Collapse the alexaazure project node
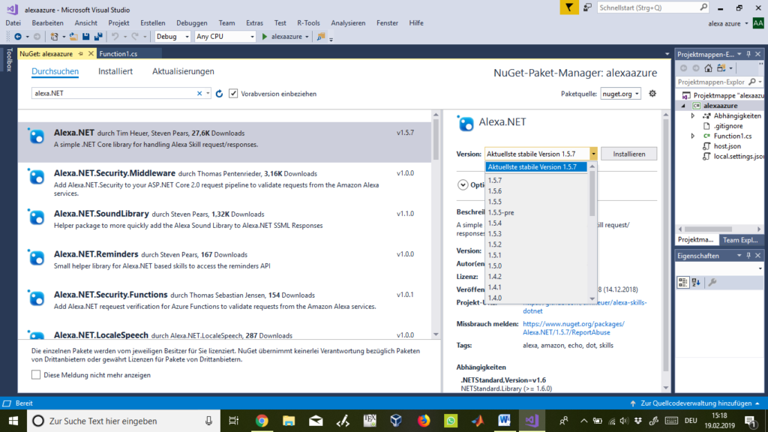 point(683,106)
